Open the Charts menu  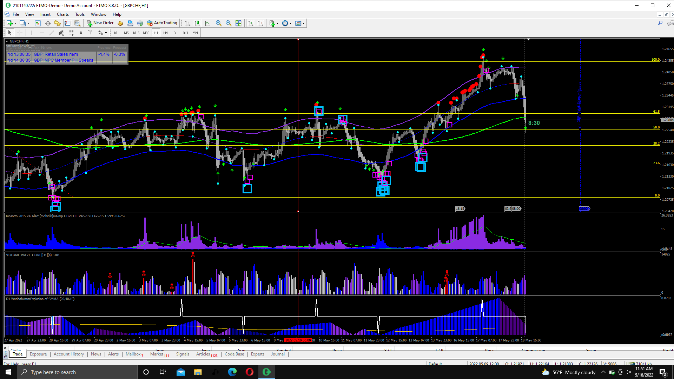click(62, 14)
